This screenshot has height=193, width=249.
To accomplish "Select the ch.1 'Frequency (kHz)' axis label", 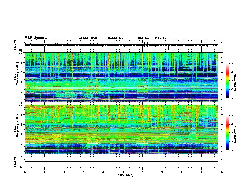I will click(17, 73).
